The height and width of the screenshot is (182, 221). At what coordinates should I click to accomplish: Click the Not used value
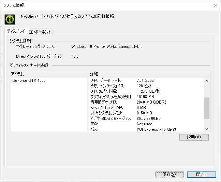(x=145, y=124)
